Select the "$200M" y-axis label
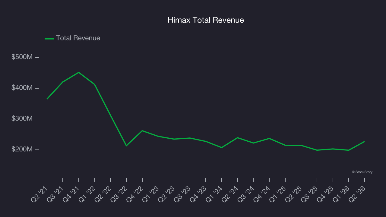The image size is (386, 217). 22,149
